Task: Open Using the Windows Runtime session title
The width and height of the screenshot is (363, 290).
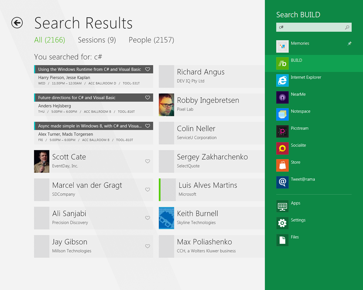Action: coord(90,69)
